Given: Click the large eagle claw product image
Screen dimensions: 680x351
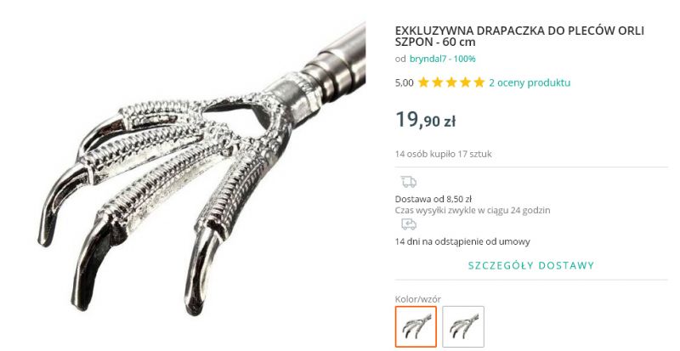Looking at the screenshot, I should [x=201, y=169].
